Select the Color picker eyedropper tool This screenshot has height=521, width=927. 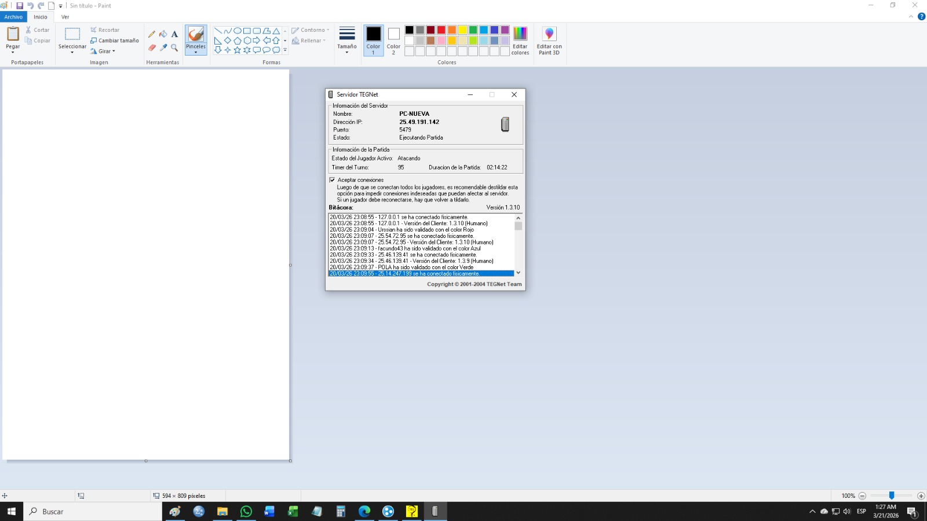[x=163, y=47]
